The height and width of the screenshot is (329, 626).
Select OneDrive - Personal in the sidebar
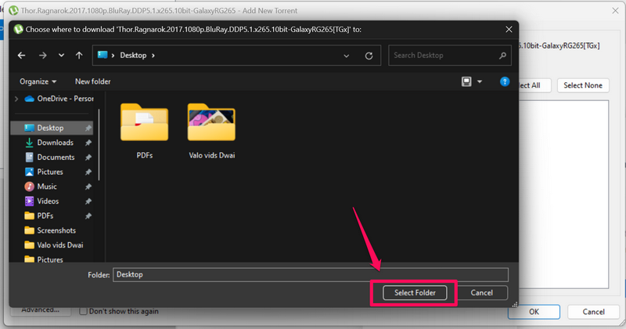(59, 99)
